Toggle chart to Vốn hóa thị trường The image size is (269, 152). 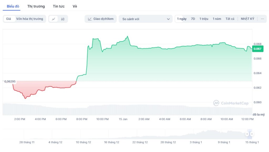pos(29,19)
